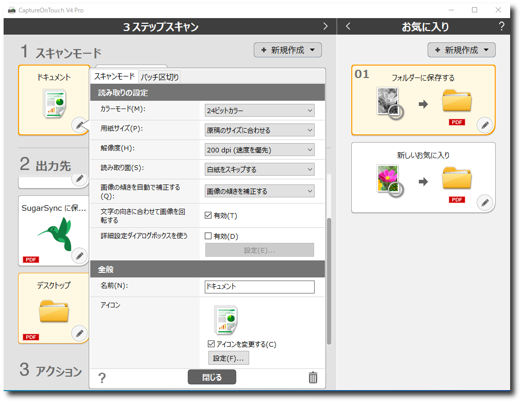Enable 詳細設定ダイアログボックスを使う 有効(D) checkbox
The height and width of the screenshot is (403, 522).
point(208,236)
